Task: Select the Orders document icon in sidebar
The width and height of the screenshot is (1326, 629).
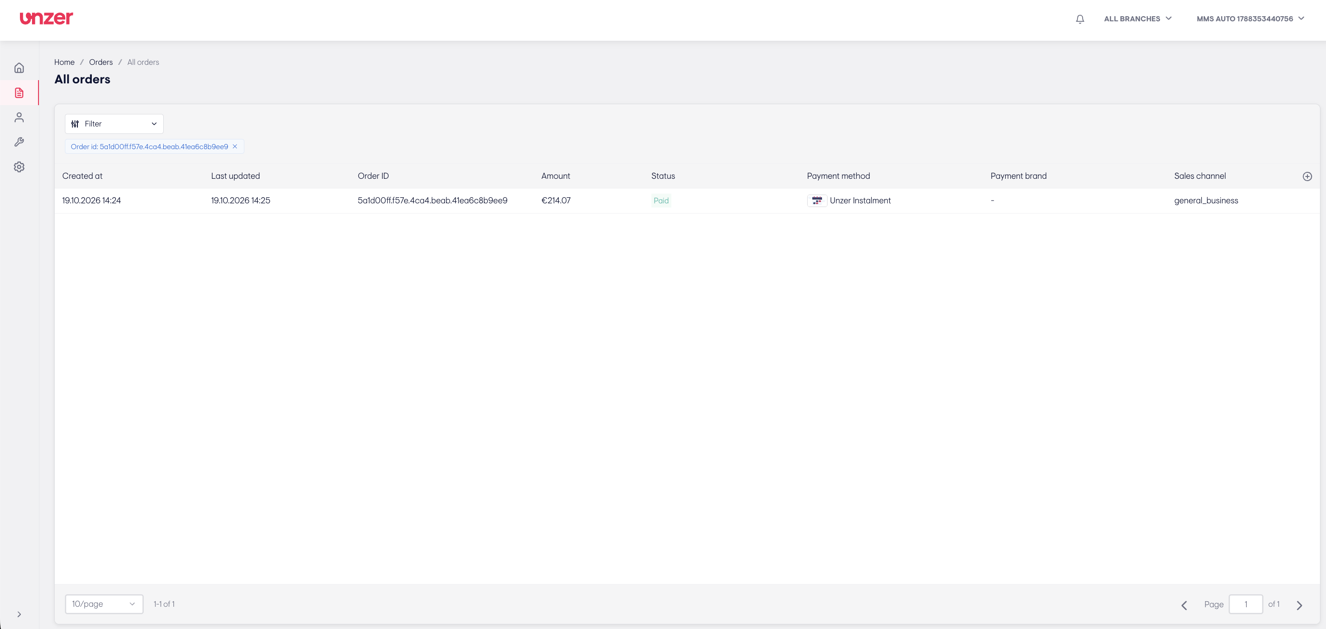Action: click(x=19, y=93)
